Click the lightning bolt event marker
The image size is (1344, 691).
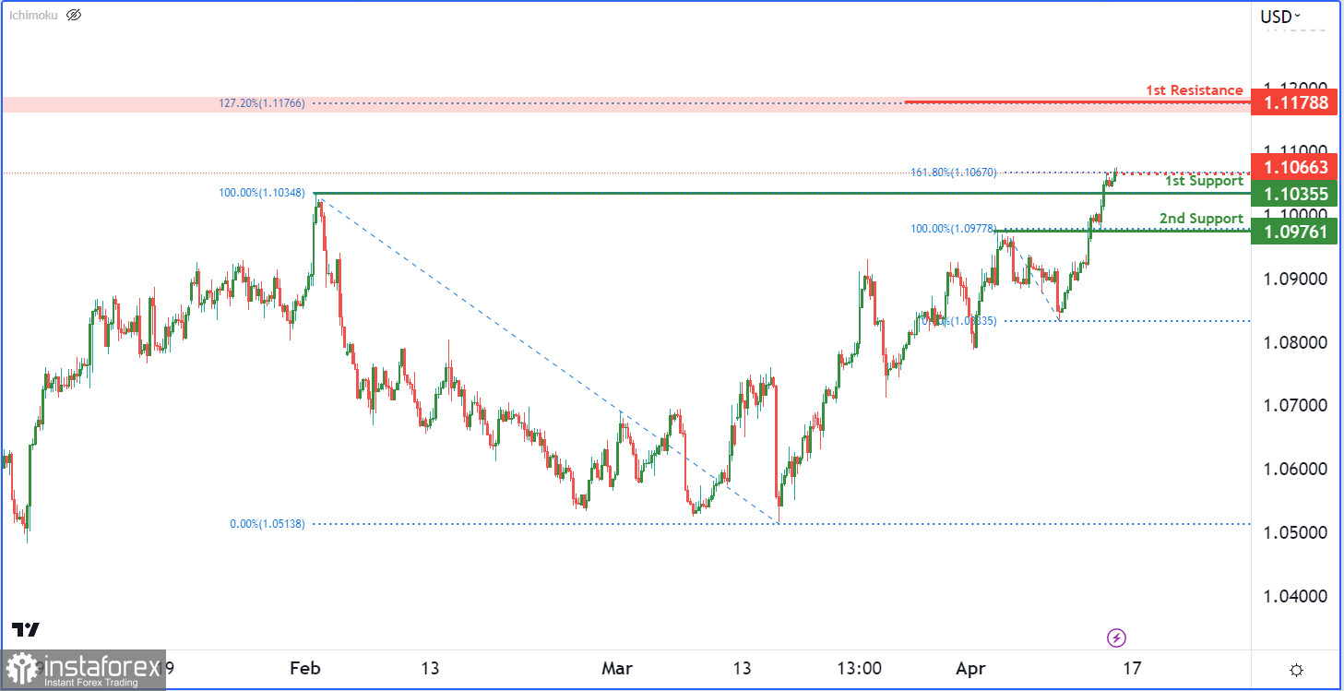tap(1117, 637)
